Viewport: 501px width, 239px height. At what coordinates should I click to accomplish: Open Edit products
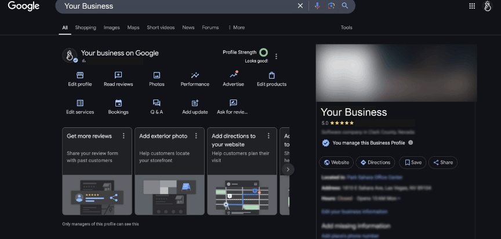point(271,79)
